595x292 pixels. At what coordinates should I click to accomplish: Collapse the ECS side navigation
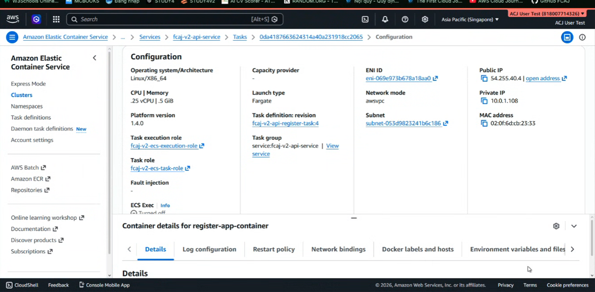(94, 58)
